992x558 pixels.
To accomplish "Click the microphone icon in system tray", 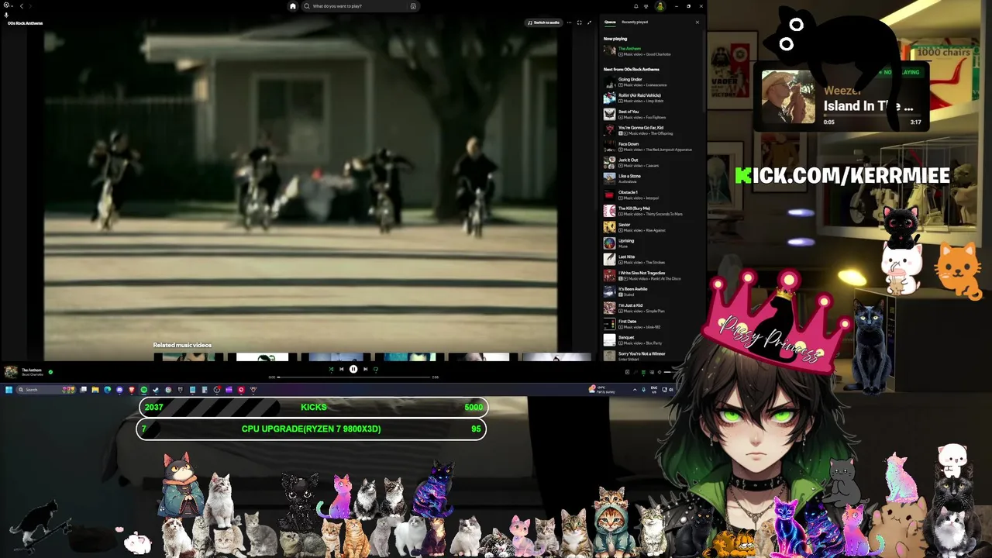I will click(644, 390).
